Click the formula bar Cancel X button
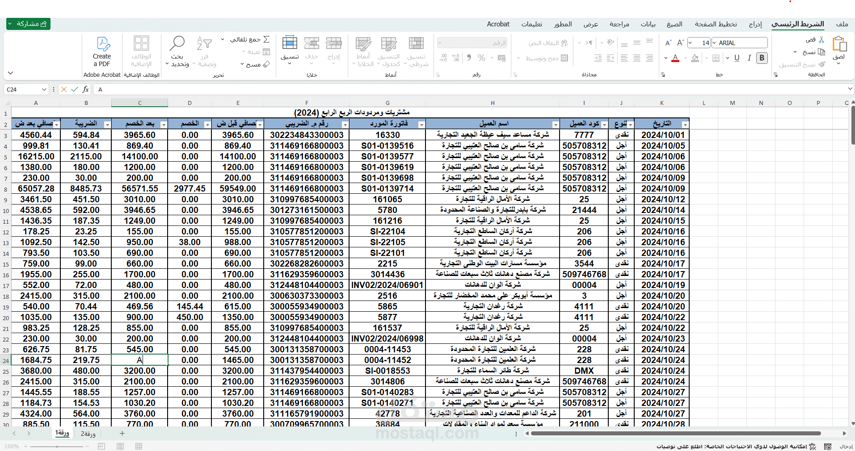855x451 pixels. [x=64, y=89]
